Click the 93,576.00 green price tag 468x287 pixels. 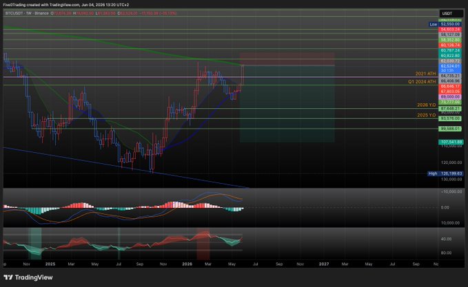[450, 118]
